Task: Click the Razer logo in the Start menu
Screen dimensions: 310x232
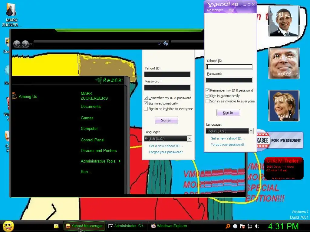Action: (109, 80)
